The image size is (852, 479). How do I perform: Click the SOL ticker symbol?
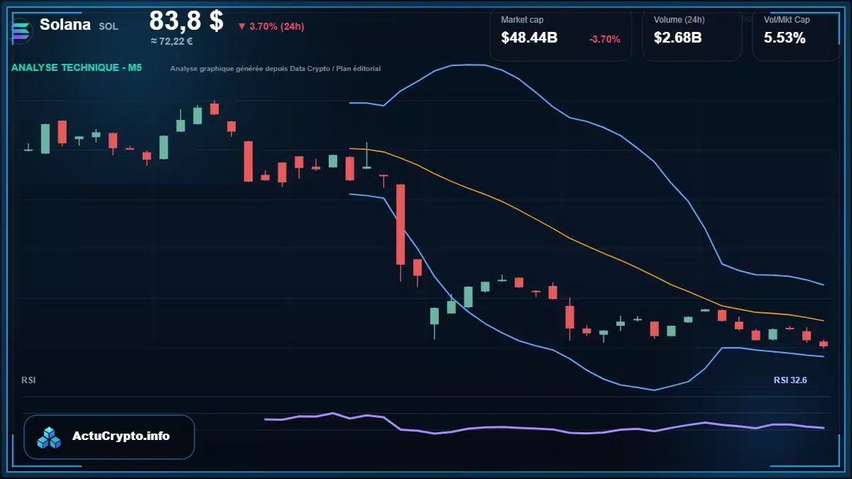(x=108, y=26)
